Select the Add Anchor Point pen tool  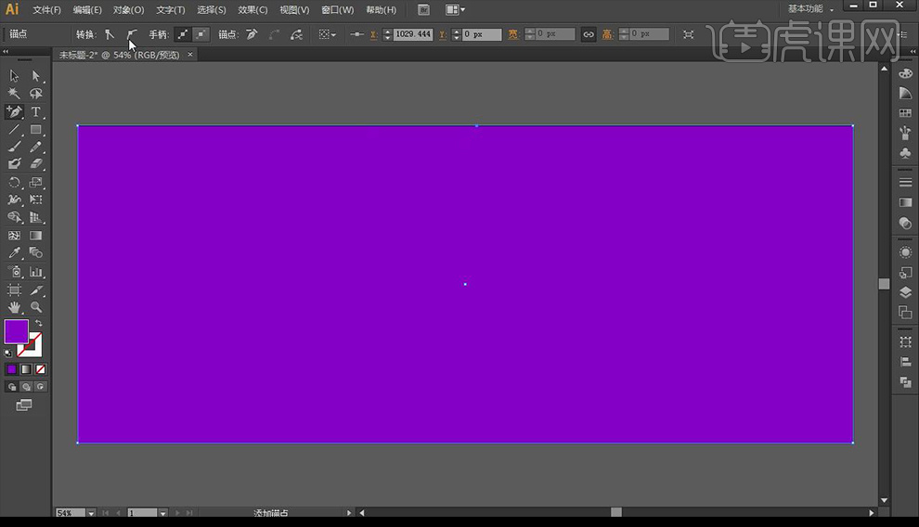point(14,112)
